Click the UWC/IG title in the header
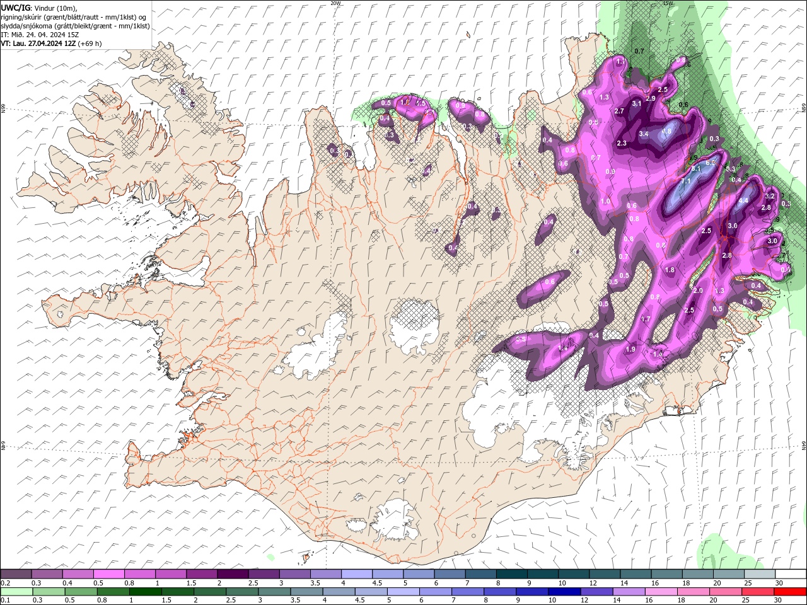 point(15,7)
